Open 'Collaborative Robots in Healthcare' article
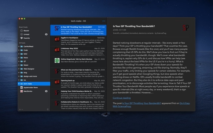213x133 pixels. pyautogui.click(x=79, y=105)
